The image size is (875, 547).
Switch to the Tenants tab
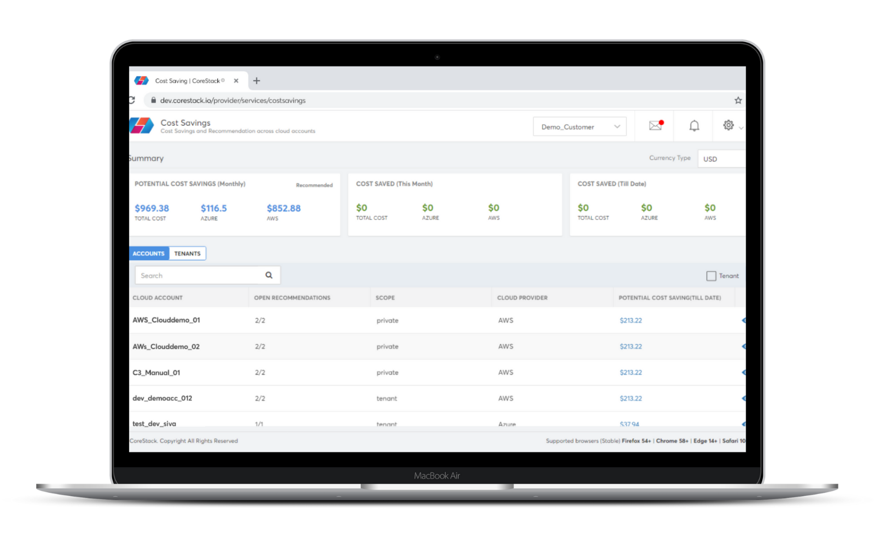(x=187, y=254)
